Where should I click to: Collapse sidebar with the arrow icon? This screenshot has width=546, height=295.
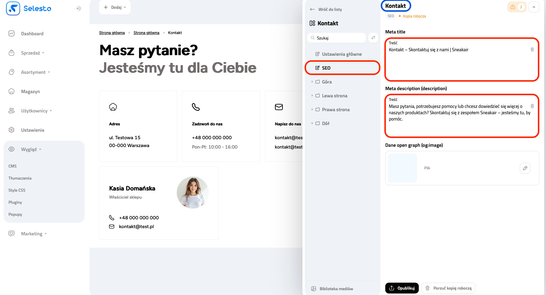pyautogui.click(x=79, y=8)
